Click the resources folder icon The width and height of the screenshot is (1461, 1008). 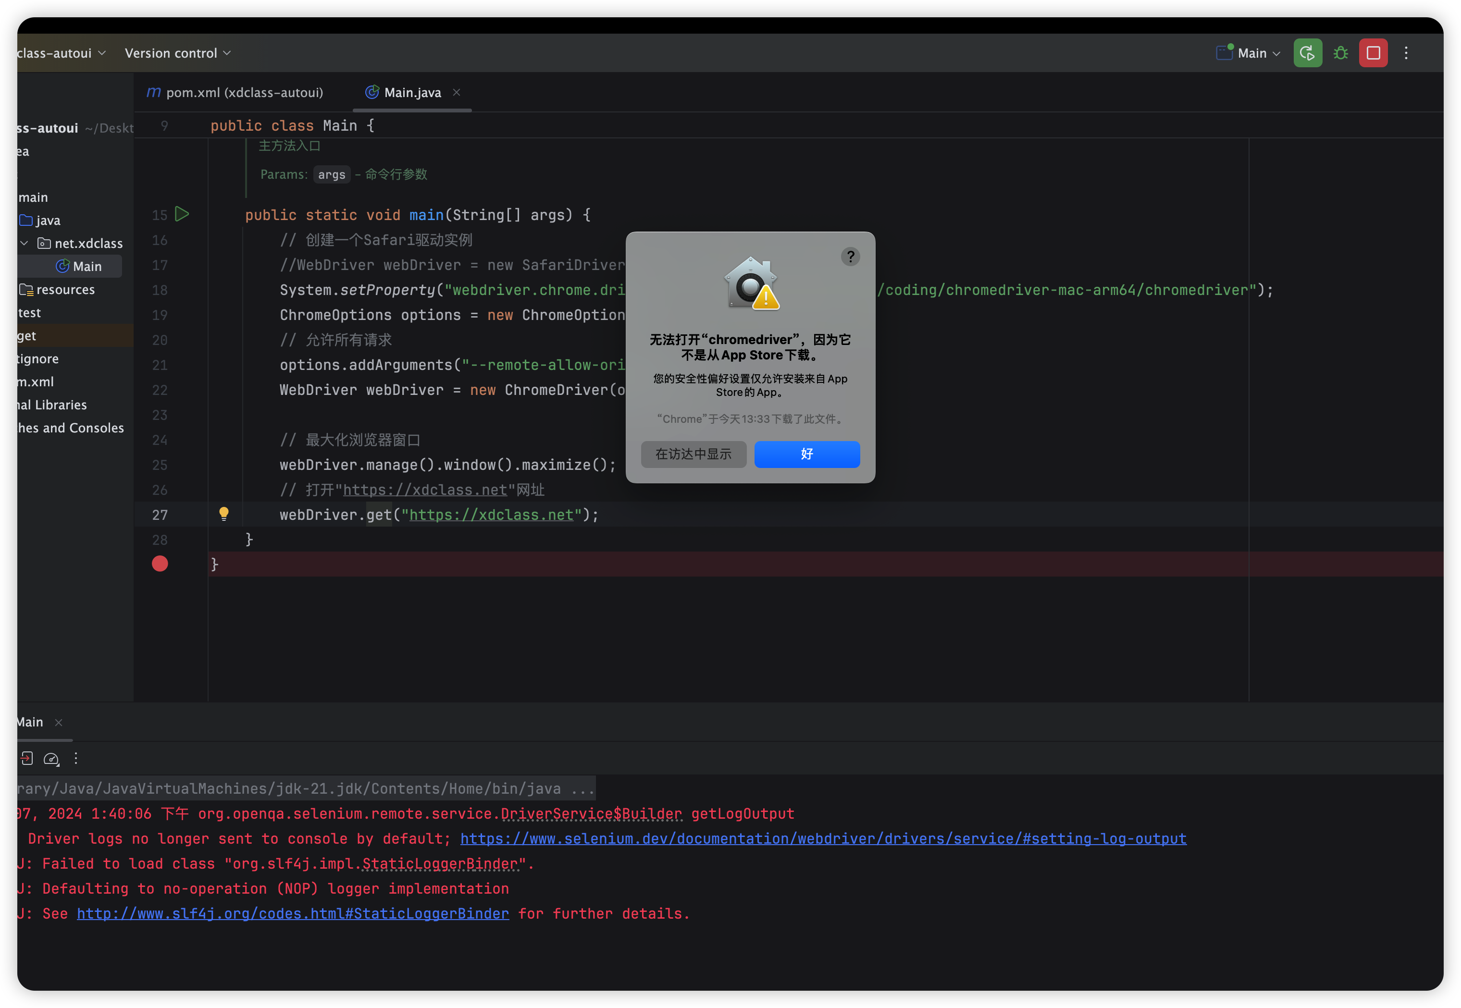(x=26, y=289)
